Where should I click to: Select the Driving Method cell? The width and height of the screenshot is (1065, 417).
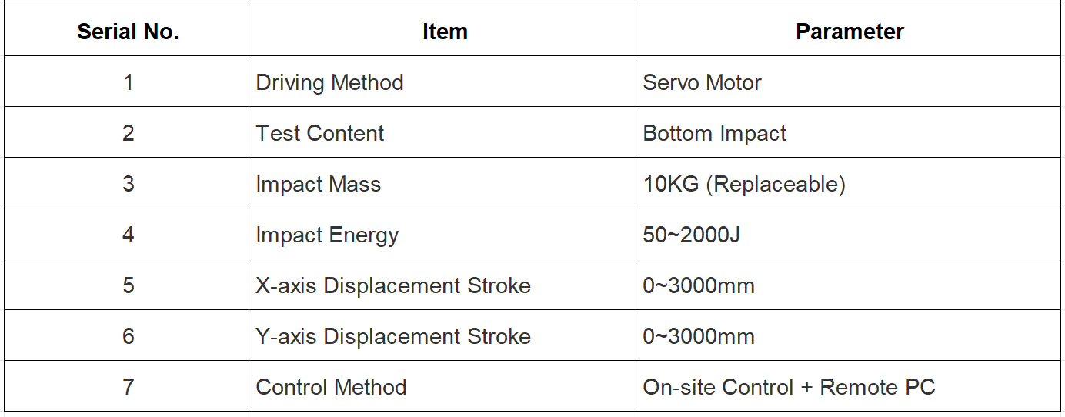(x=445, y=82)
